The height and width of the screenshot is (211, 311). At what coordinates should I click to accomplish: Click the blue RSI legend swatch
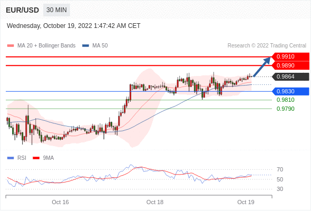point(11,158)
